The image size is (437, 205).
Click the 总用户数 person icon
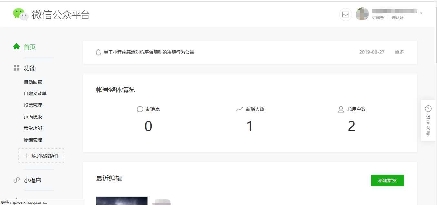coord(341,109)
